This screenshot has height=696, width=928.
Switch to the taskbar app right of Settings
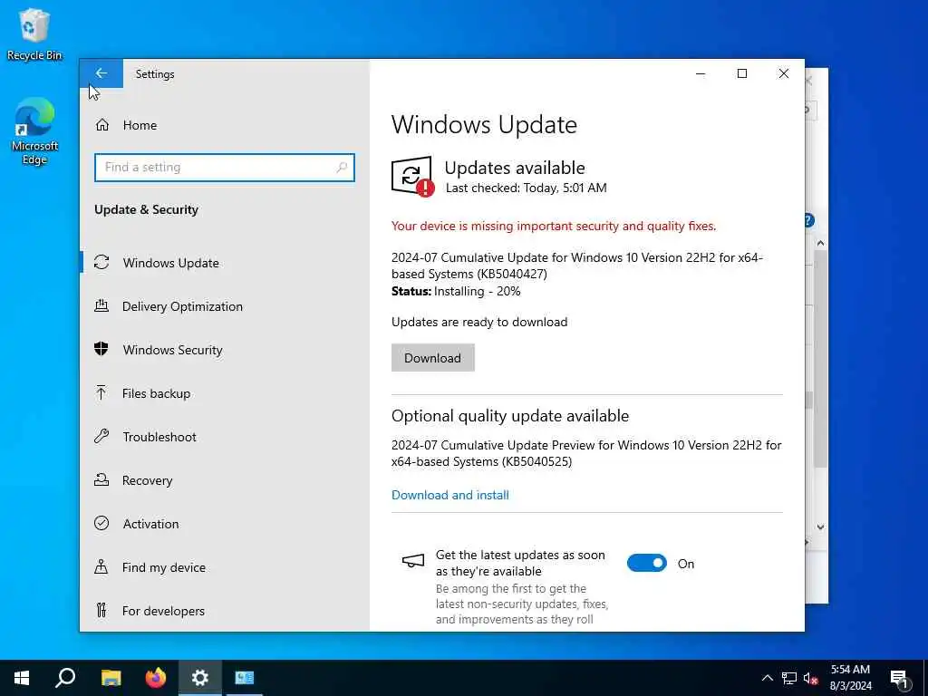245,678
